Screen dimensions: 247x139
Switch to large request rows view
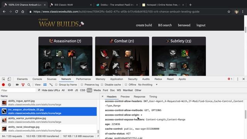coord(45,85)
